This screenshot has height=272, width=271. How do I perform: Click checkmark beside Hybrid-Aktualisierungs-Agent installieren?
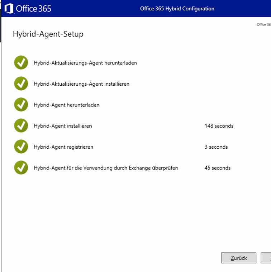point(21,83)
